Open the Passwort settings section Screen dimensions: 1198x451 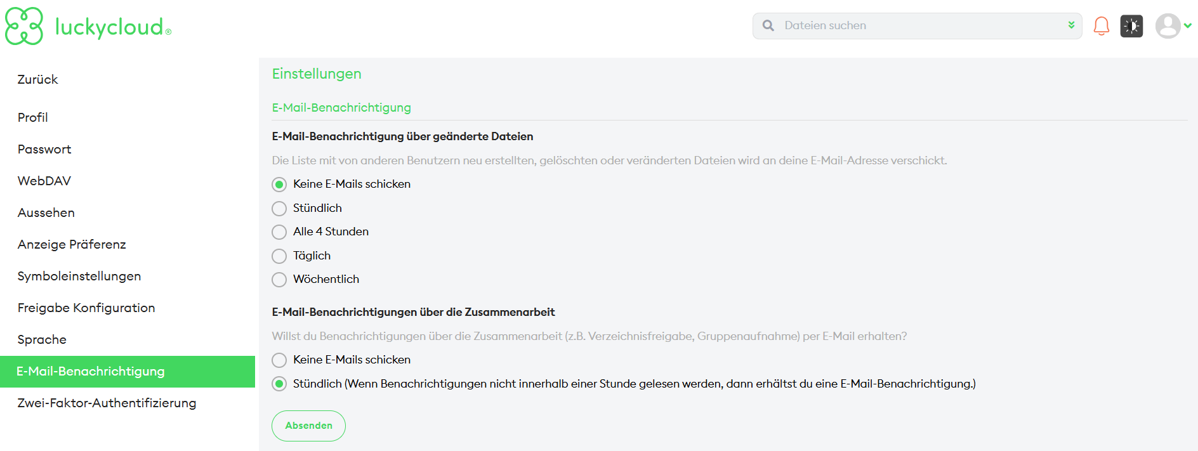(44, 149)
